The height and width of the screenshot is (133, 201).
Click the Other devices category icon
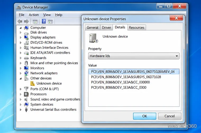tap(26, 78)
